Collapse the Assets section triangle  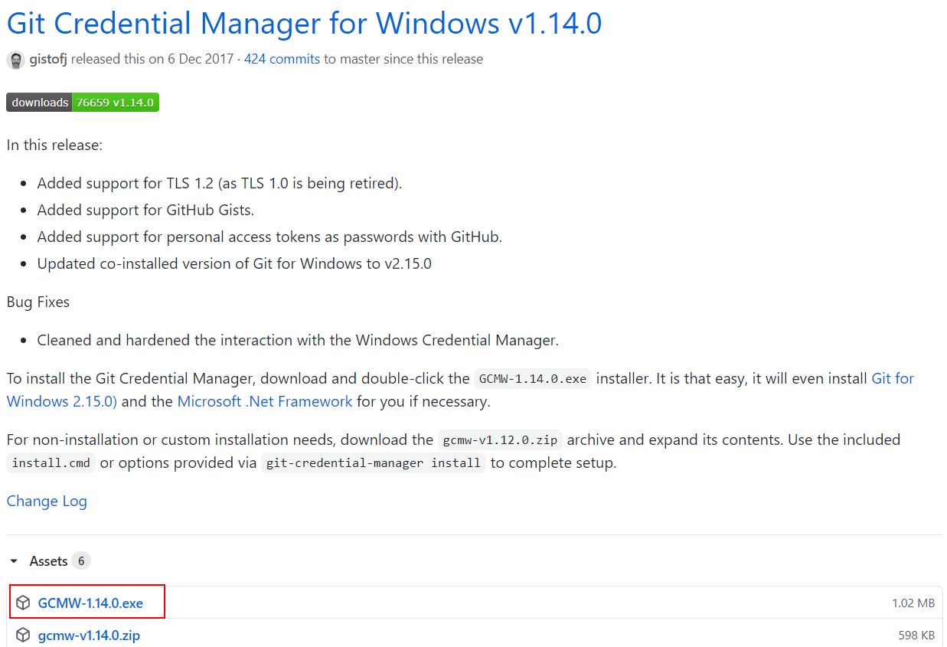click(x=14, y=561)
